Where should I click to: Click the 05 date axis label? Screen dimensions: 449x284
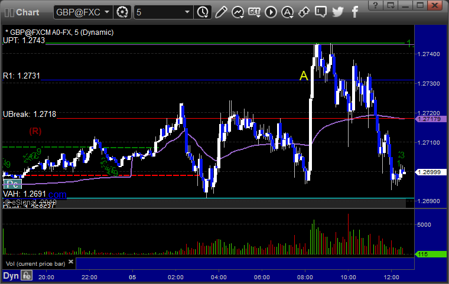(132, 277)
